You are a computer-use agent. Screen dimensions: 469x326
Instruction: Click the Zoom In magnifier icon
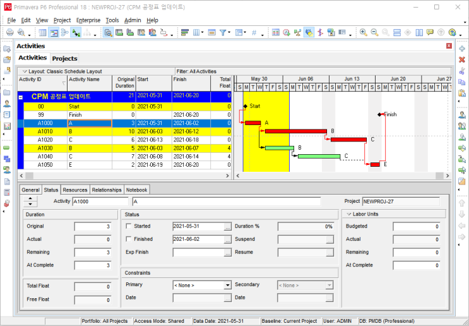point(364,32)
